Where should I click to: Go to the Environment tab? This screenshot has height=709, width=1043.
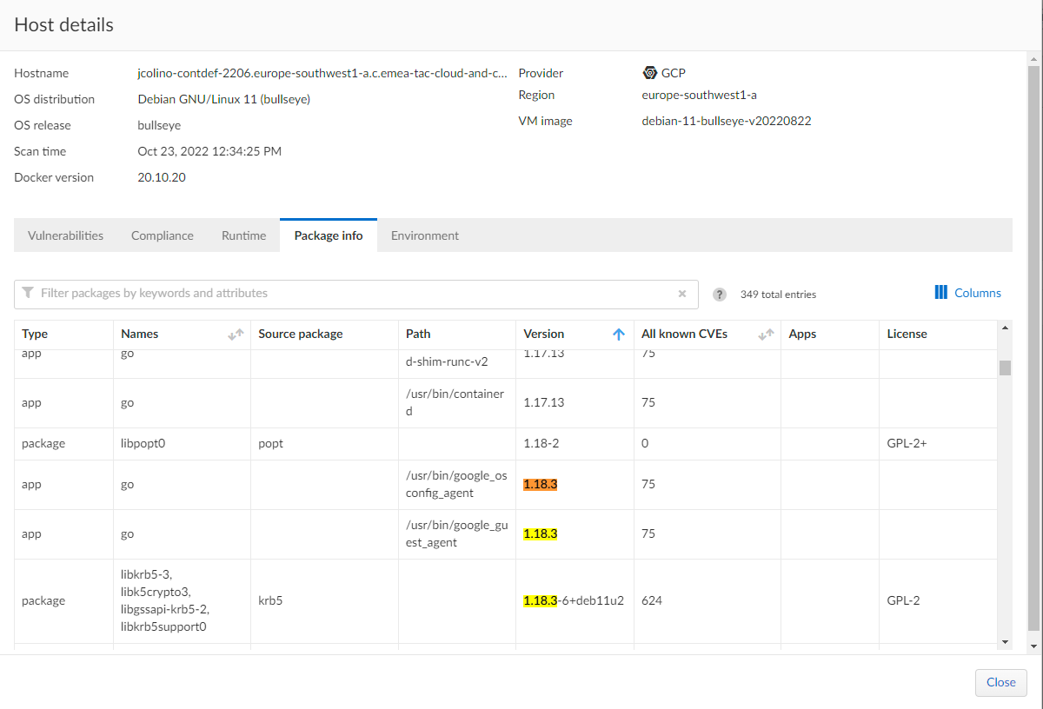(424, 235)
